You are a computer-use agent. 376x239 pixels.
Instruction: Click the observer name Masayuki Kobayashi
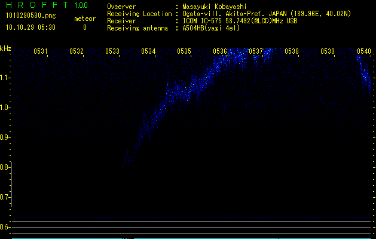[215, 7]
